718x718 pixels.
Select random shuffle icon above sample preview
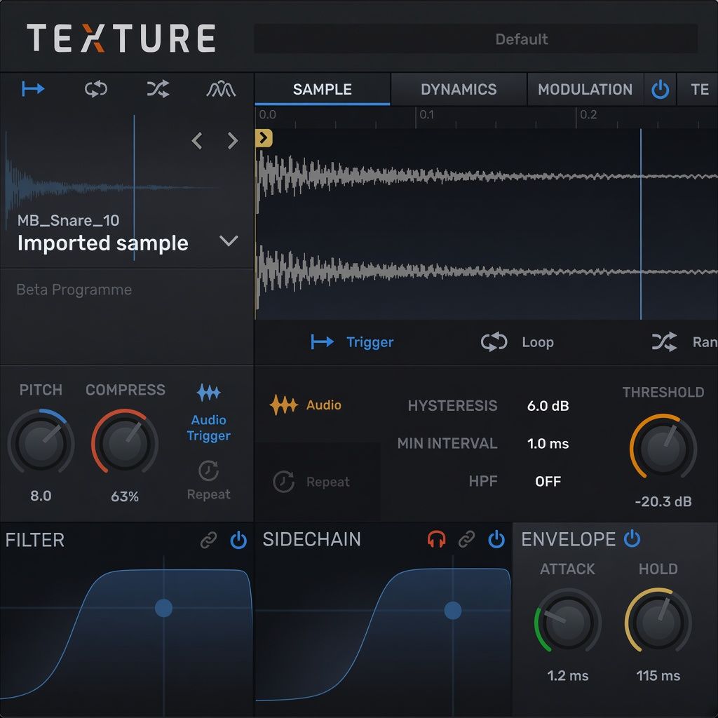(x=158, y=89)
